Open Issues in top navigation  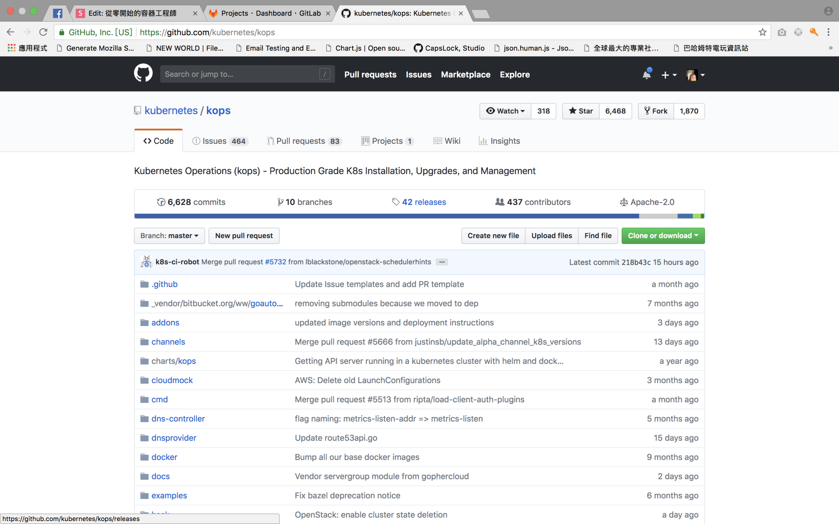[x=418, y=75]
